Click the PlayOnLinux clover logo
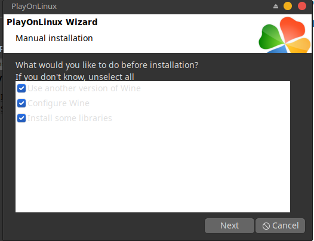314x241 pixels. (x=285, y=35)
